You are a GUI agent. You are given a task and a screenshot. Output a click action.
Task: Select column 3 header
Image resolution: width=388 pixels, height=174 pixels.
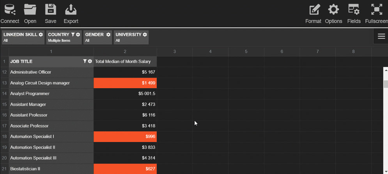point(175,51)
